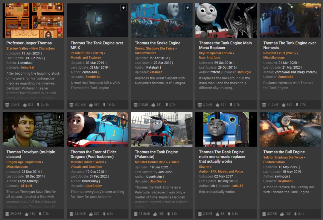The height and width of the screenshot is (220, 323).
Task: Go to Monster Hunter: World game link
Action: coord(87,162)
